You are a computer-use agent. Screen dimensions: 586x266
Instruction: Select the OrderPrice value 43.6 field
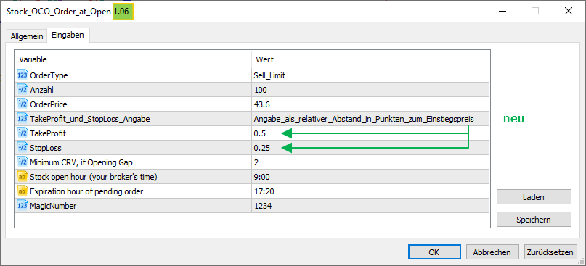[x=370, y=104]
